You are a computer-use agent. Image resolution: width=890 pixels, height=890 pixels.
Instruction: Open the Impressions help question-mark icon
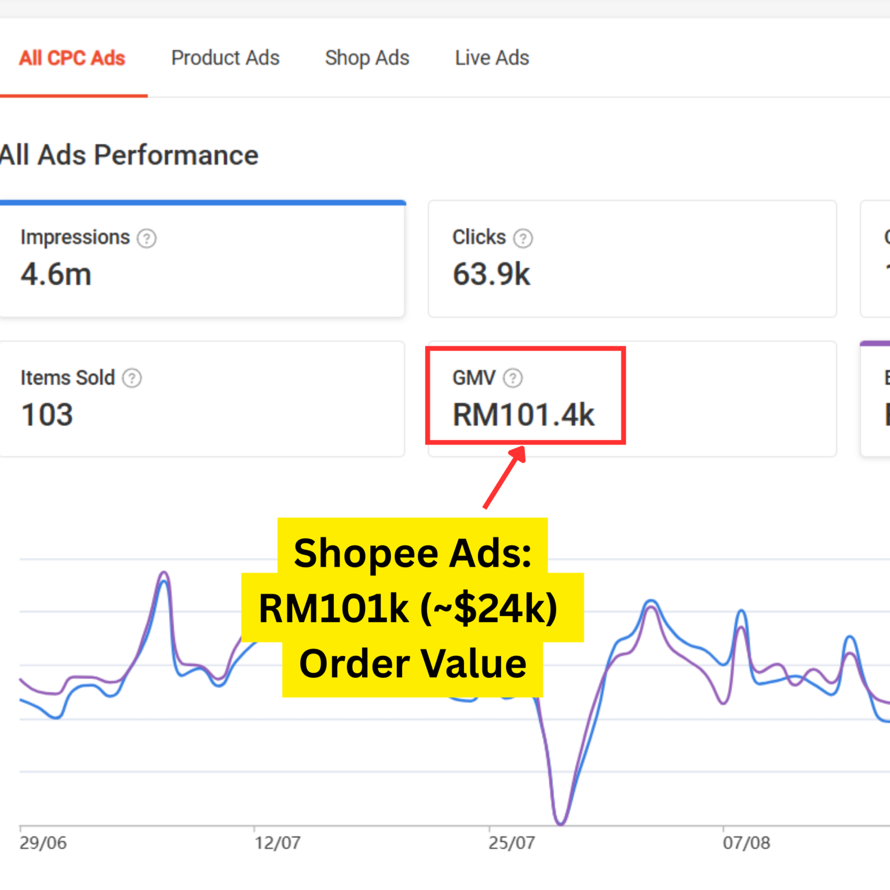[147, 238]
